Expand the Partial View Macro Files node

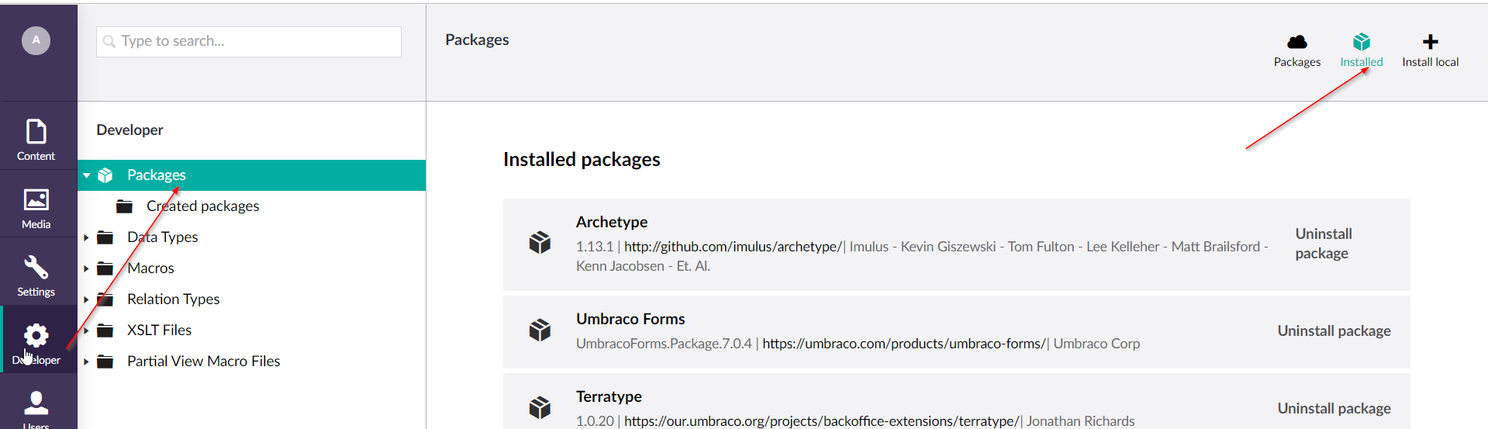pyautogui.click(x=86, y=362)
